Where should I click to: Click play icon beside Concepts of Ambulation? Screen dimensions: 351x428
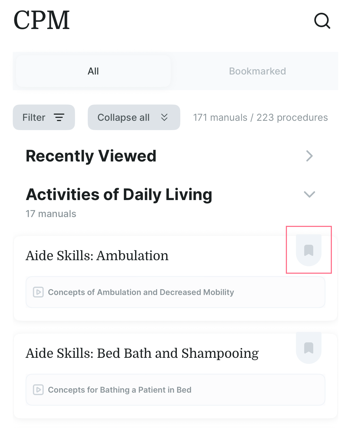coord(38,292)
